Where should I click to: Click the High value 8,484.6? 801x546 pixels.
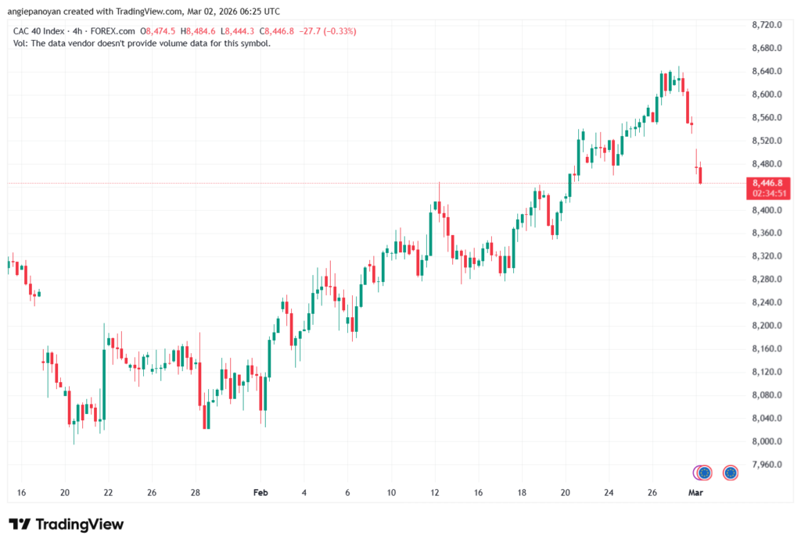pyautogui.click(x=202, y=31)
